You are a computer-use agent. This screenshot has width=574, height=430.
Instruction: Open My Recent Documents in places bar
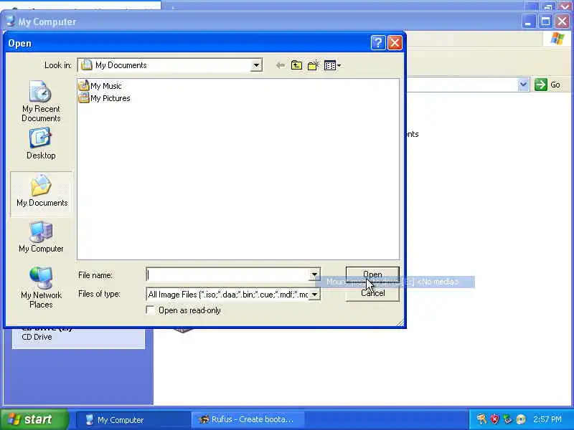(41, 101)
